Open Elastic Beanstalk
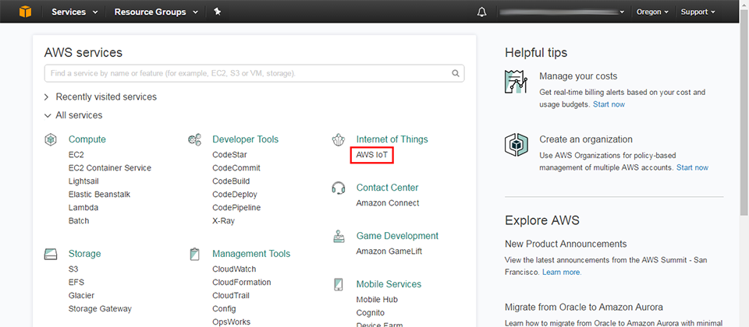749x327 pixels. 99,195
